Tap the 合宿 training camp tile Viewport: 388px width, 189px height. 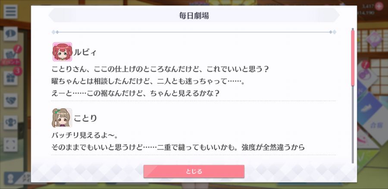[375, 125]
